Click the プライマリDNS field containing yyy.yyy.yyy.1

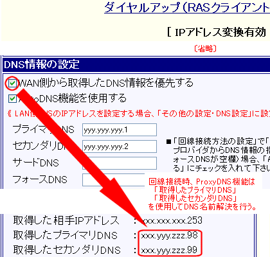(x=120, y=130)
